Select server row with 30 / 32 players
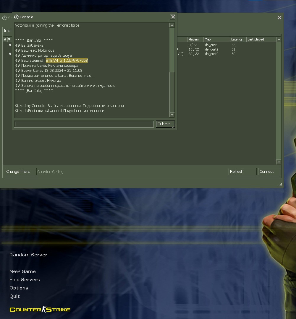 227,54
